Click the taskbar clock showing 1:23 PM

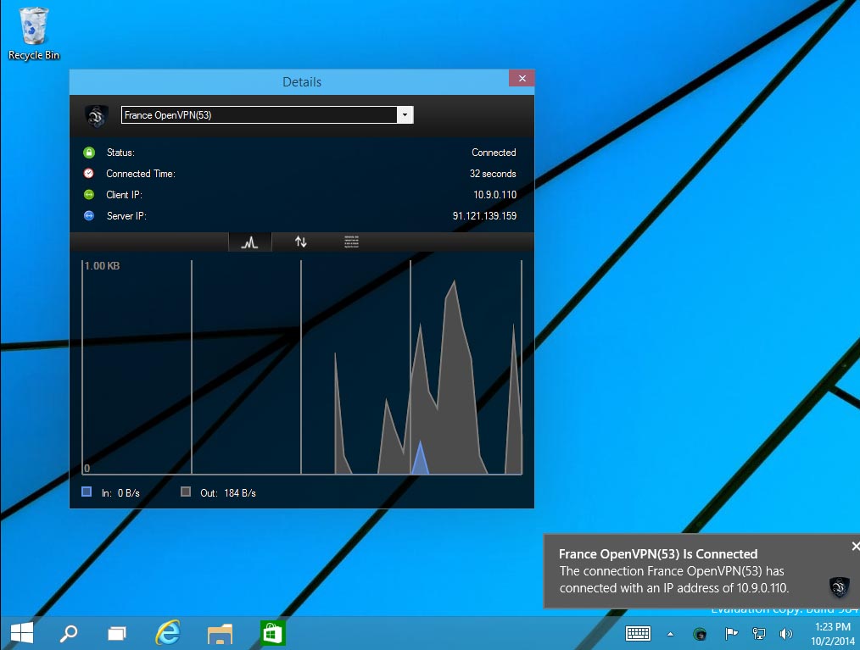point(833,634)
